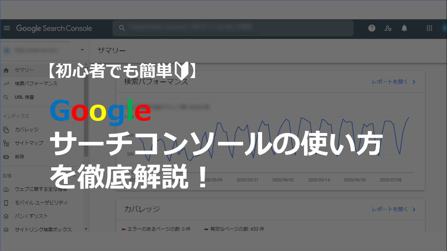
Task: Click the magnifier icon beside URL 検査
Action: [x=6, y=97]
